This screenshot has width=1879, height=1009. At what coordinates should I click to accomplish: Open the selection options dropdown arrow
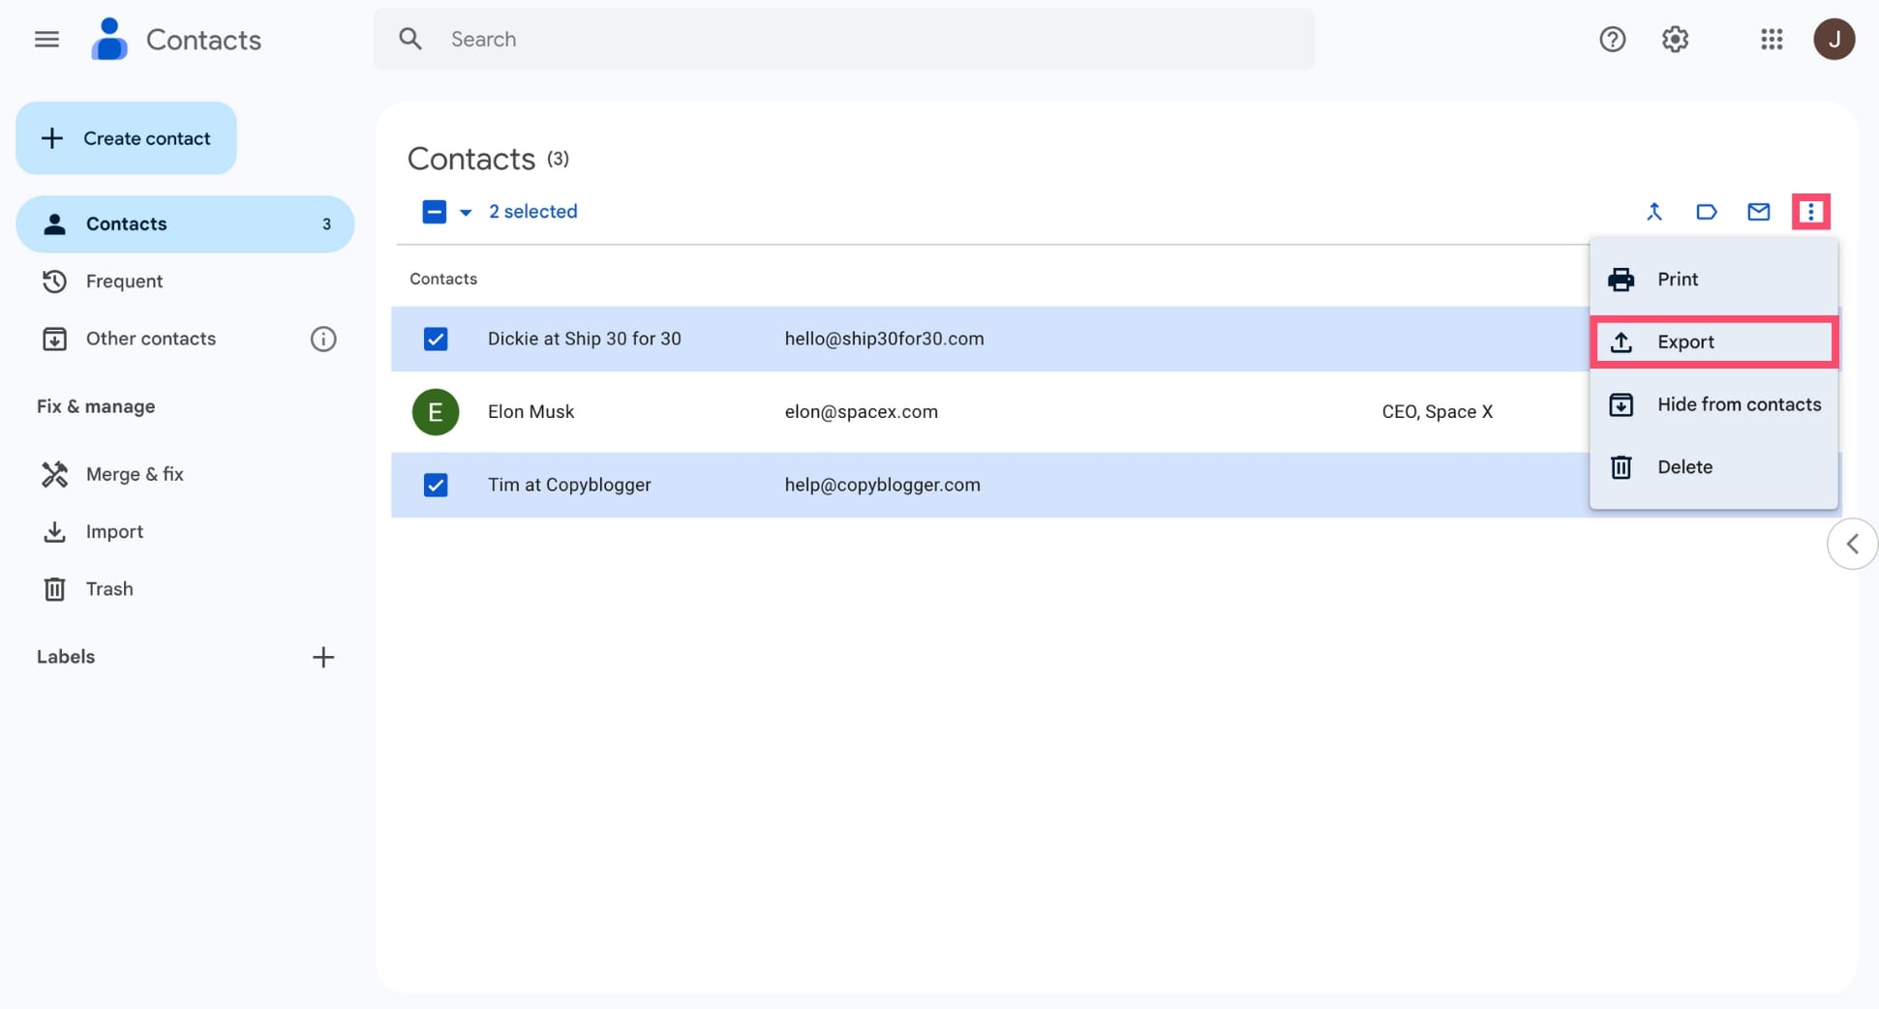coord(466,212)
